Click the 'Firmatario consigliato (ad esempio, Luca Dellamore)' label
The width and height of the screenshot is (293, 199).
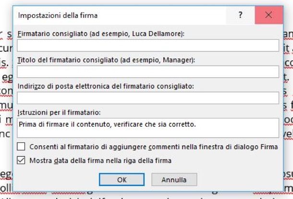pos(101,34)
